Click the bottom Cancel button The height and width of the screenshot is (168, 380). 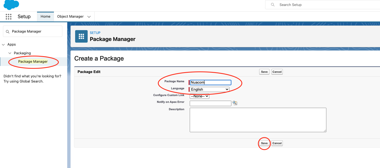pyautogui.click(x=277, y=143)
